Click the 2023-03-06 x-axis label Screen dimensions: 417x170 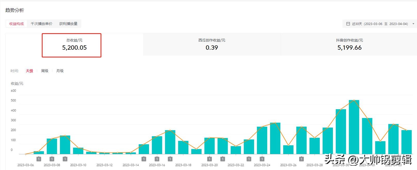pyautogui.click(x=26, y=165)
